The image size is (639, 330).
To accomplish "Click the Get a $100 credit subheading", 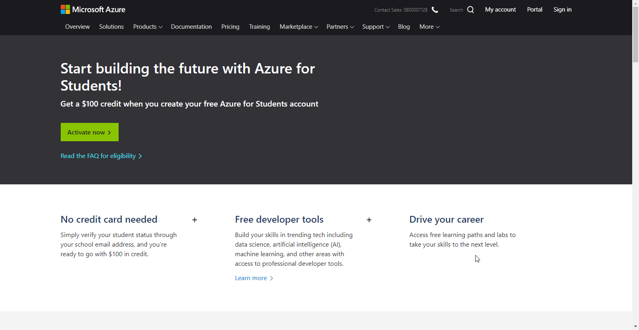I will [189, 104].
